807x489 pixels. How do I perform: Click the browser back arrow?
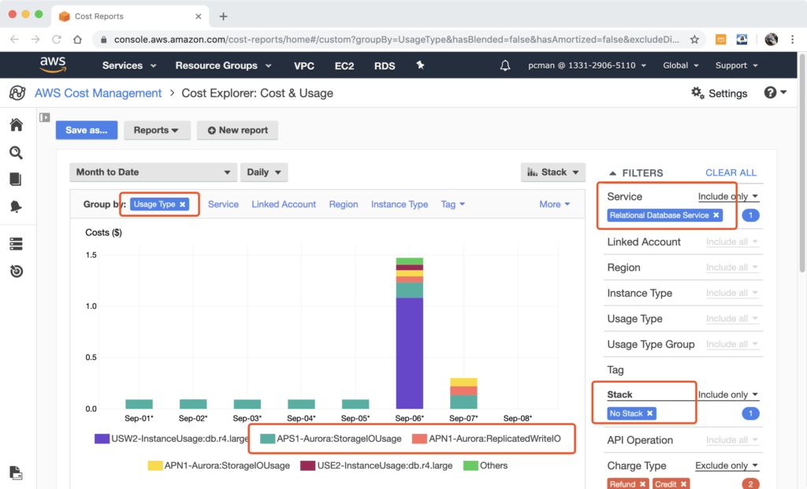(14, 39)
